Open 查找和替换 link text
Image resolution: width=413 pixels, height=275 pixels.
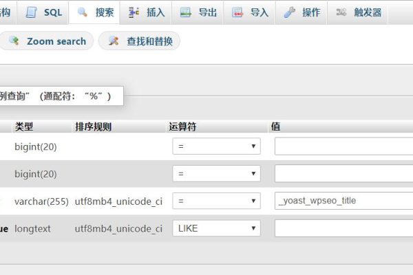[149, 41]
